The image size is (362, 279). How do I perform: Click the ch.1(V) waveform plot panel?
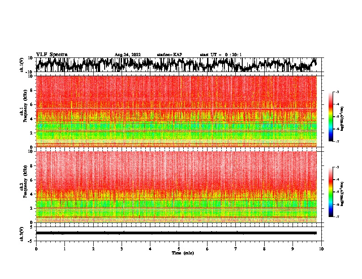click(179, 65)
